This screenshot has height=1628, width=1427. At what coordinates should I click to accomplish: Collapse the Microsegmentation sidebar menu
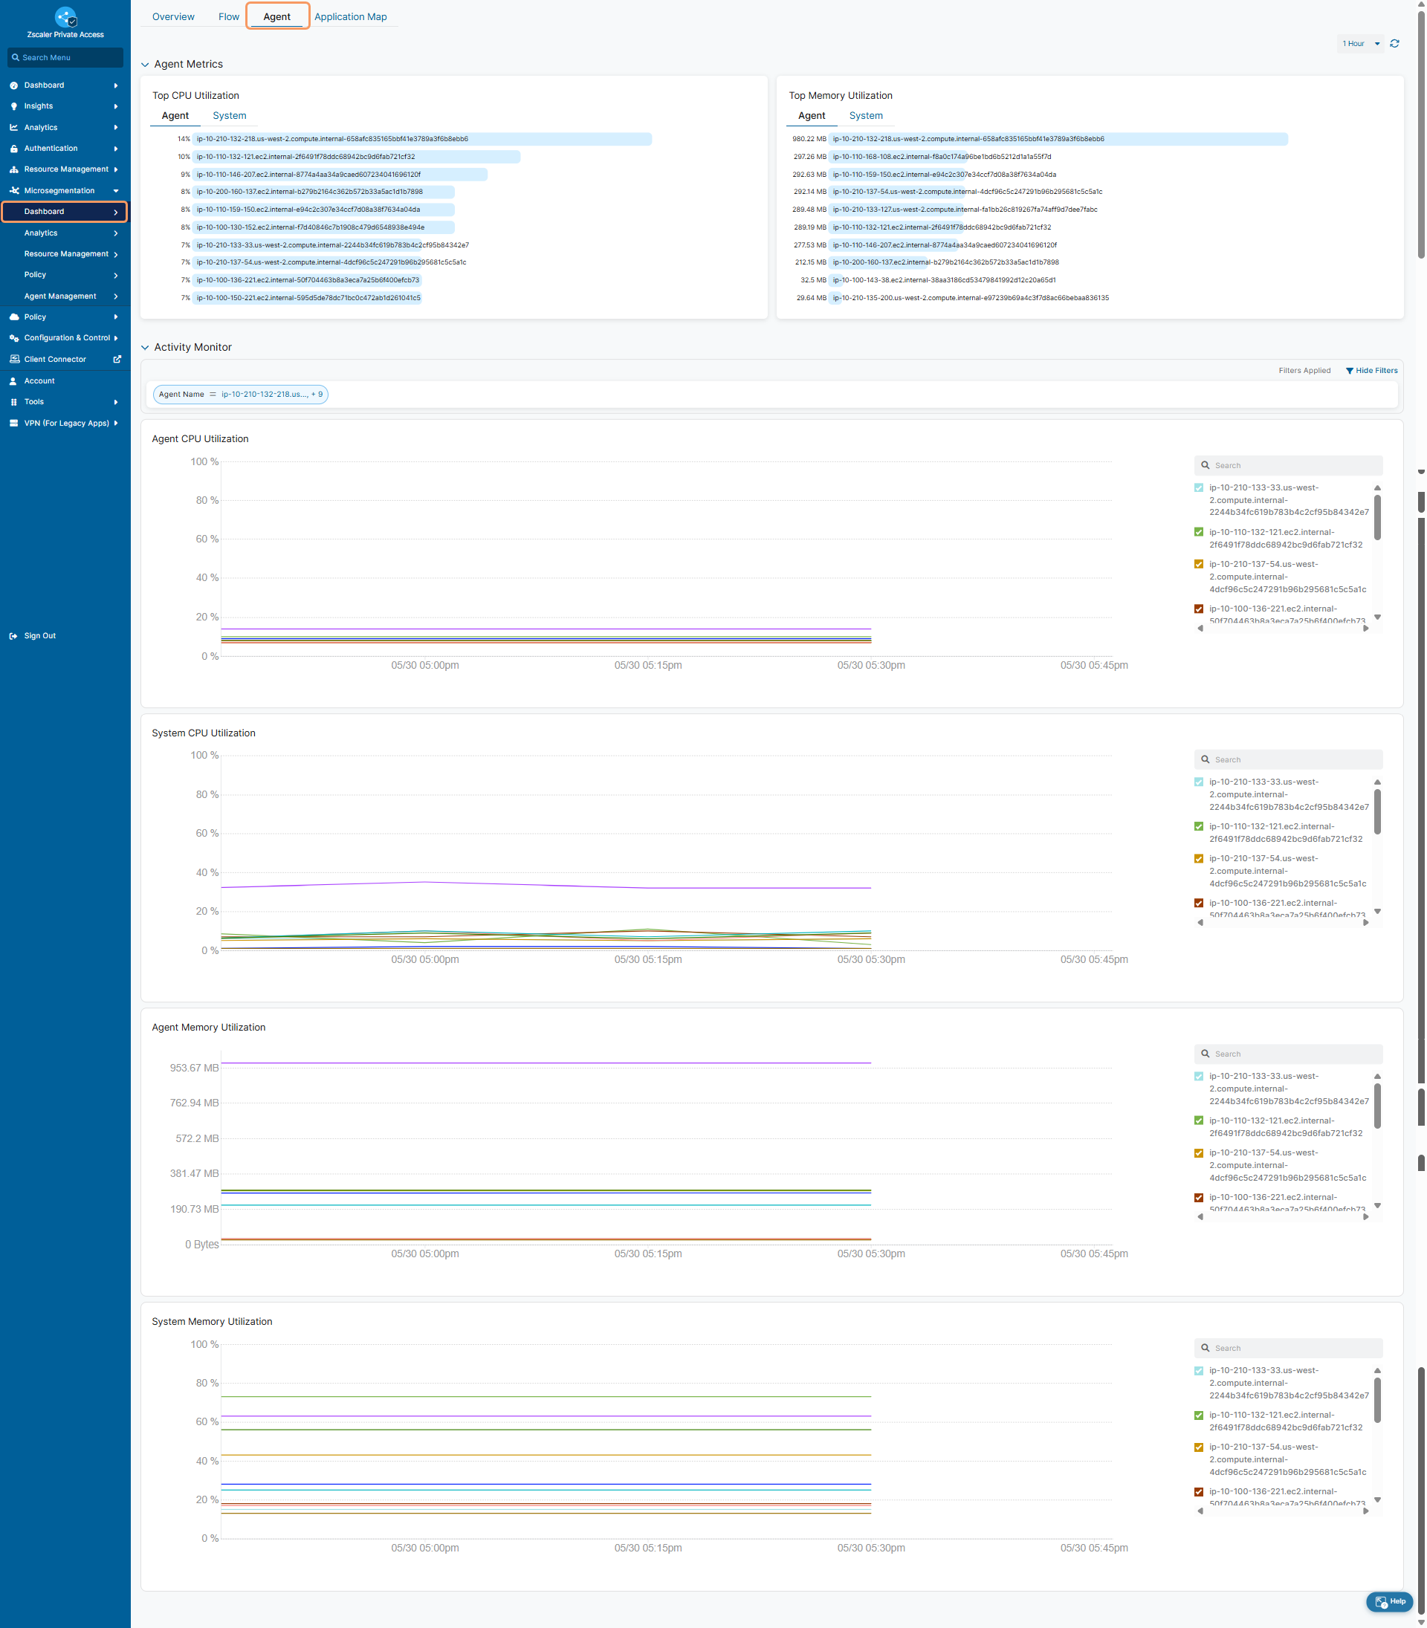pyautogui.click(x=116, y=191)
